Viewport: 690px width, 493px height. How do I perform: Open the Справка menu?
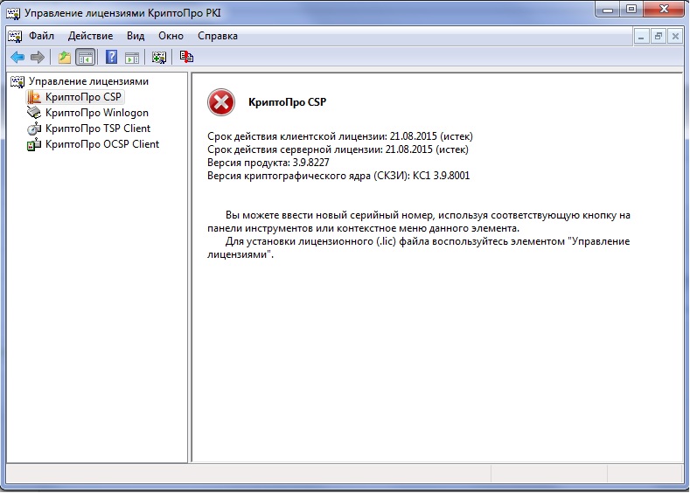218,36
